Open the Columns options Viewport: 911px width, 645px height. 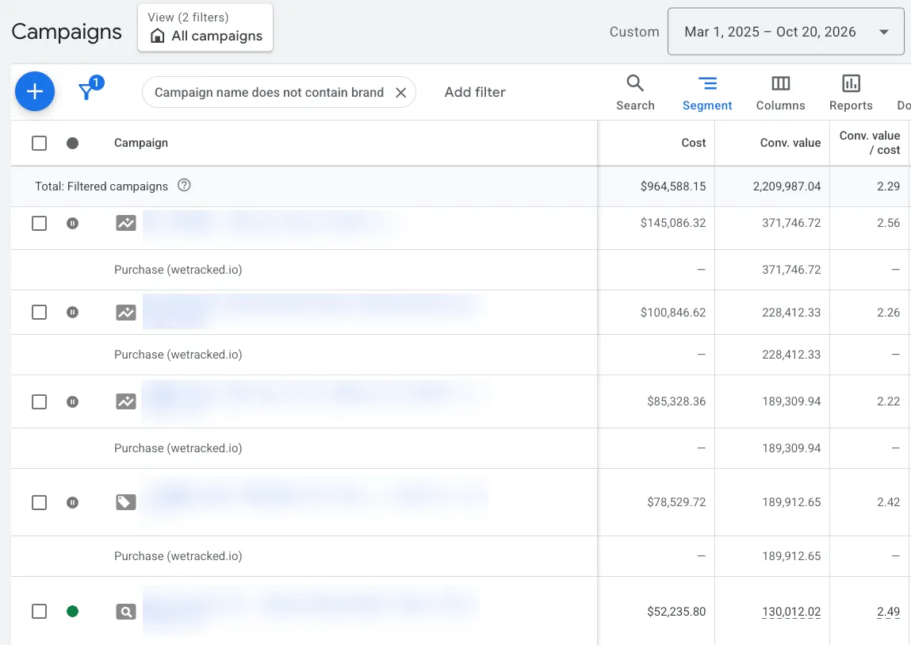(x=780, y=93)
